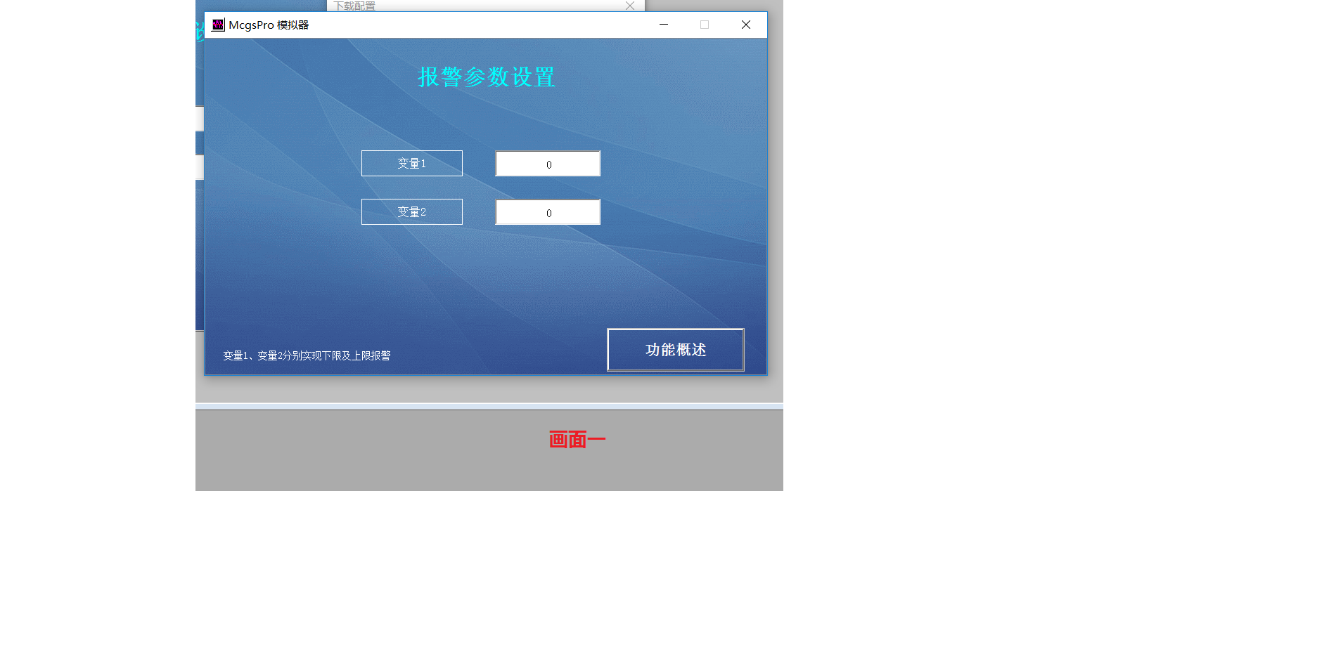Click the cyan text left of the title bar
Screen dimensions: 1336x661
(200, 31)
